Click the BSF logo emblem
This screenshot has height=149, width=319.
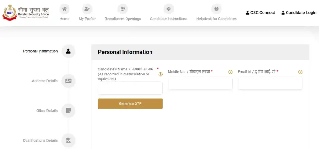9,13
